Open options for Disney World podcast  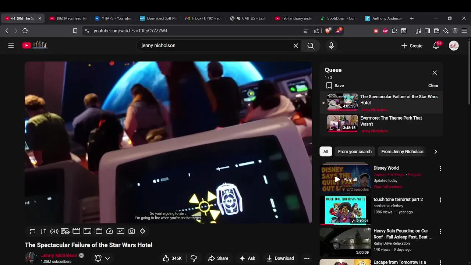coord(440,169)
